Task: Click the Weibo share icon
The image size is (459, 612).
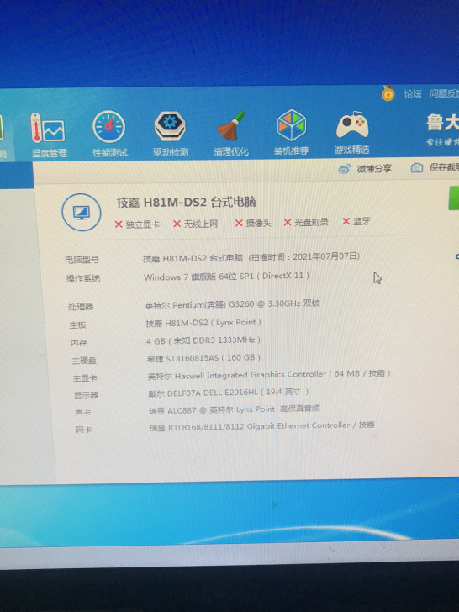Action: click(345, 169)
